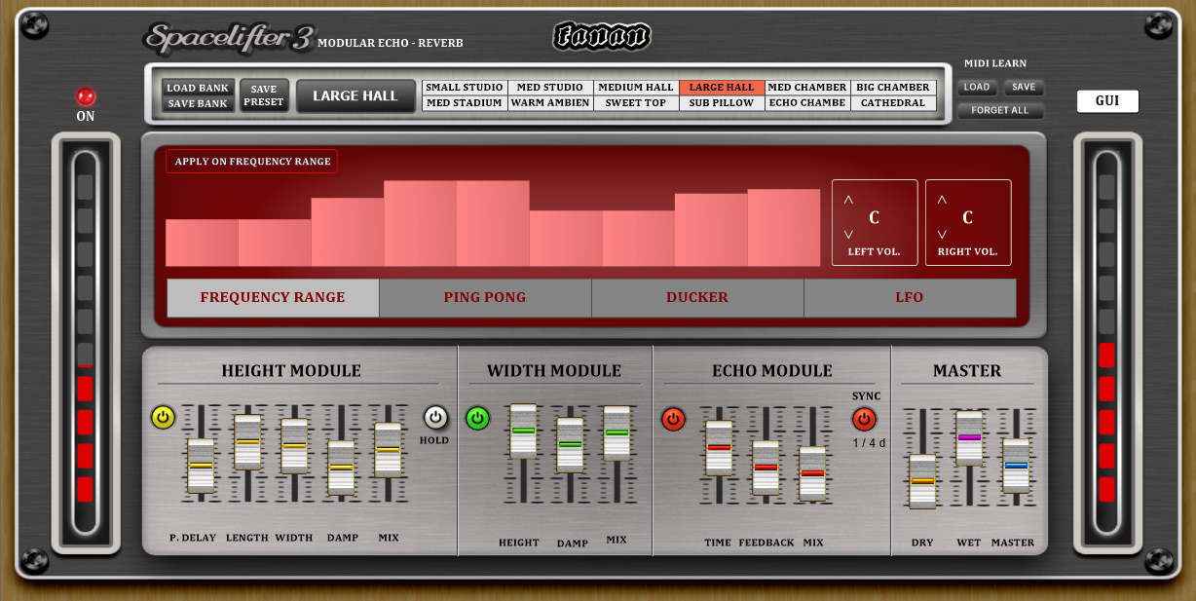Screen dimensions: 1196x601
Task: Increase Left Vol. with up arrow
Action: coord(848,200)
